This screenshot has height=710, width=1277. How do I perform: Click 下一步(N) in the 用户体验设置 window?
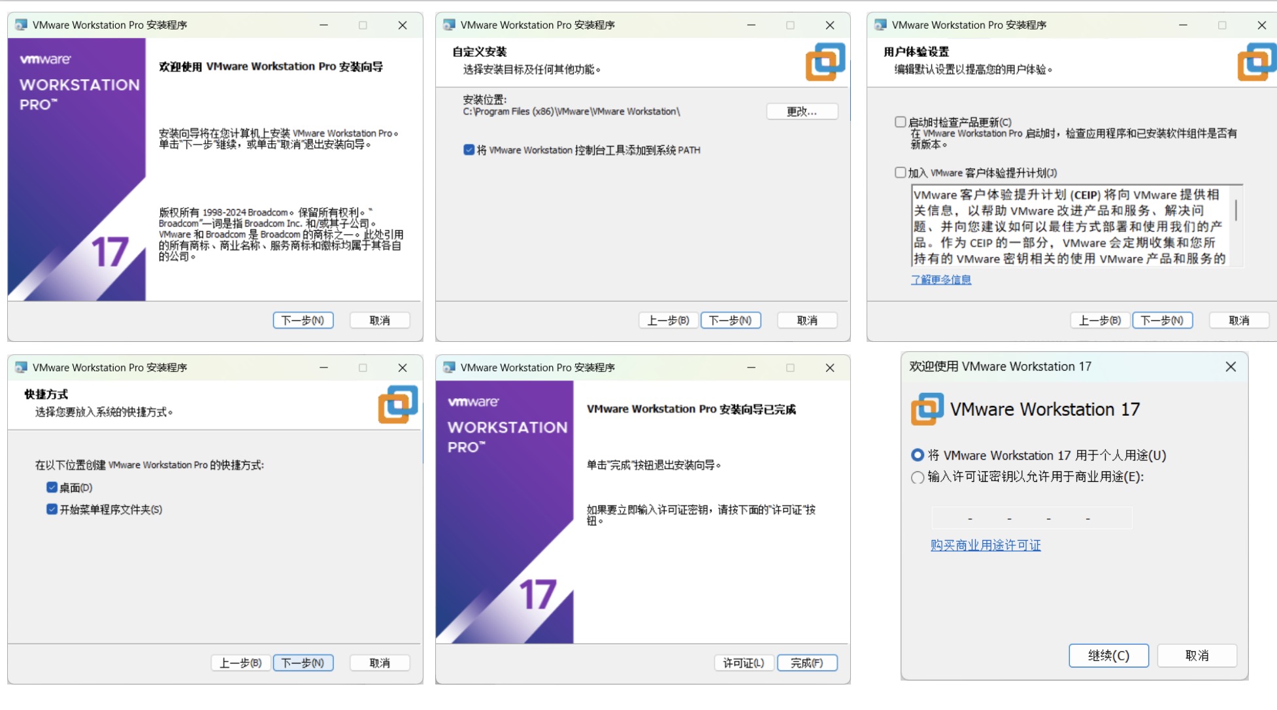tap(1163, 320)
